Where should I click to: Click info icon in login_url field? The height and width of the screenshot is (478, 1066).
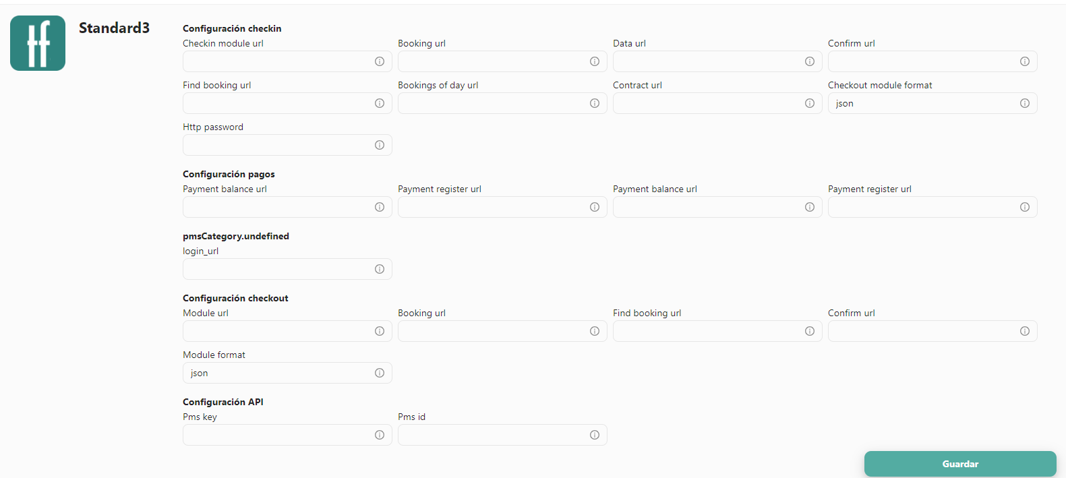coord(380,269)
